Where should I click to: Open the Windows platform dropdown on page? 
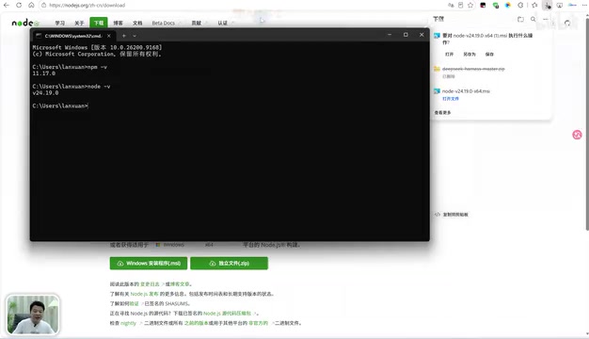click(x=171, y=245)
